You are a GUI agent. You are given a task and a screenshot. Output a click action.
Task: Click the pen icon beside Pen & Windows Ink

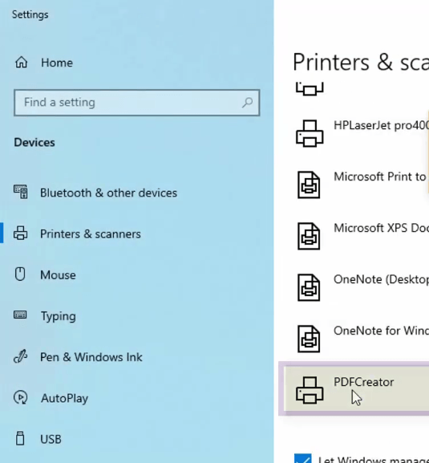click(x=20, y=356)
